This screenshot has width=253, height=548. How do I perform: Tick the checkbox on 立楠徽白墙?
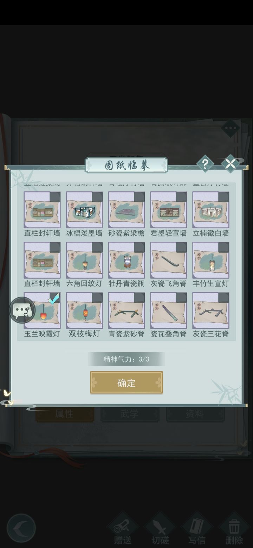point(223,197)
